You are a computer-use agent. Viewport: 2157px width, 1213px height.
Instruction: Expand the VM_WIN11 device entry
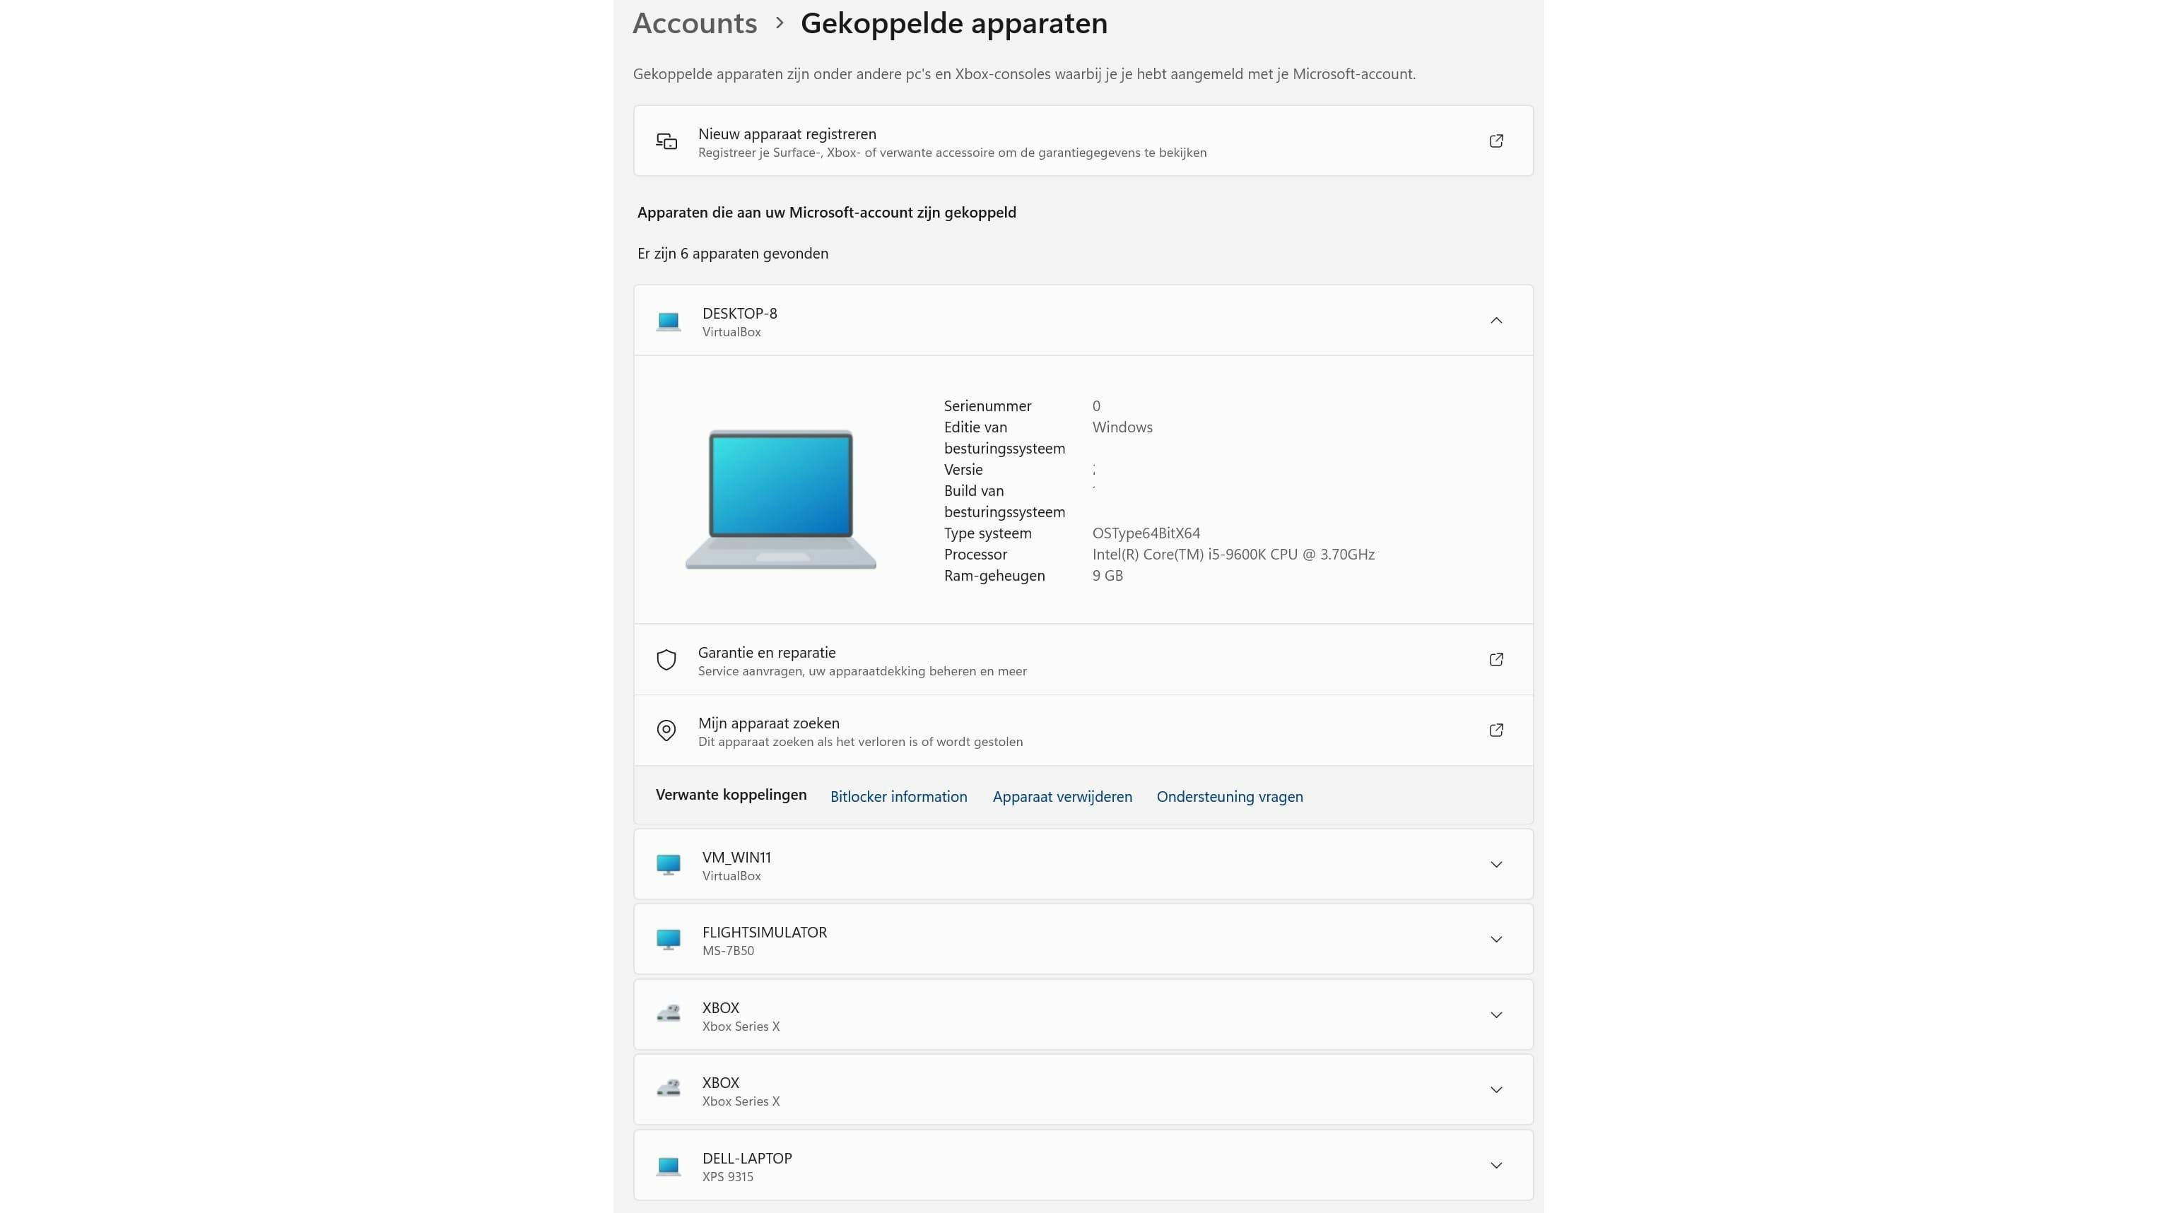click(1495, 865)
